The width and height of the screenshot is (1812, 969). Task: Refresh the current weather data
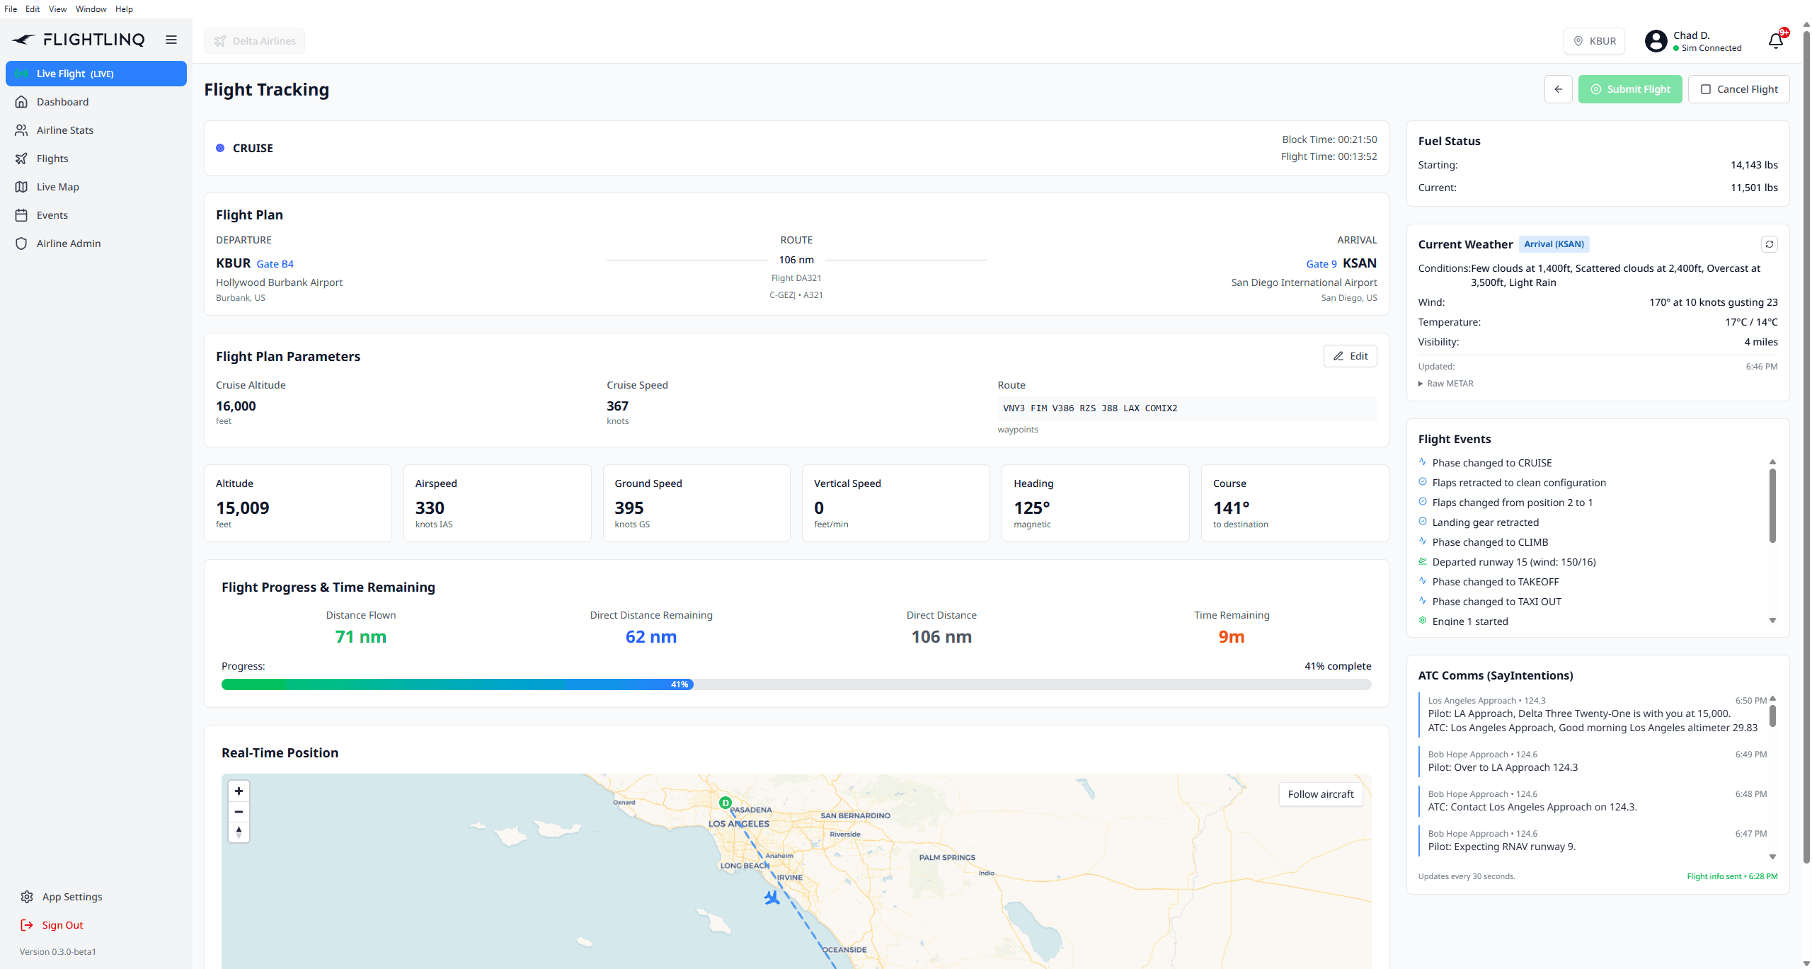point(1769,243)
